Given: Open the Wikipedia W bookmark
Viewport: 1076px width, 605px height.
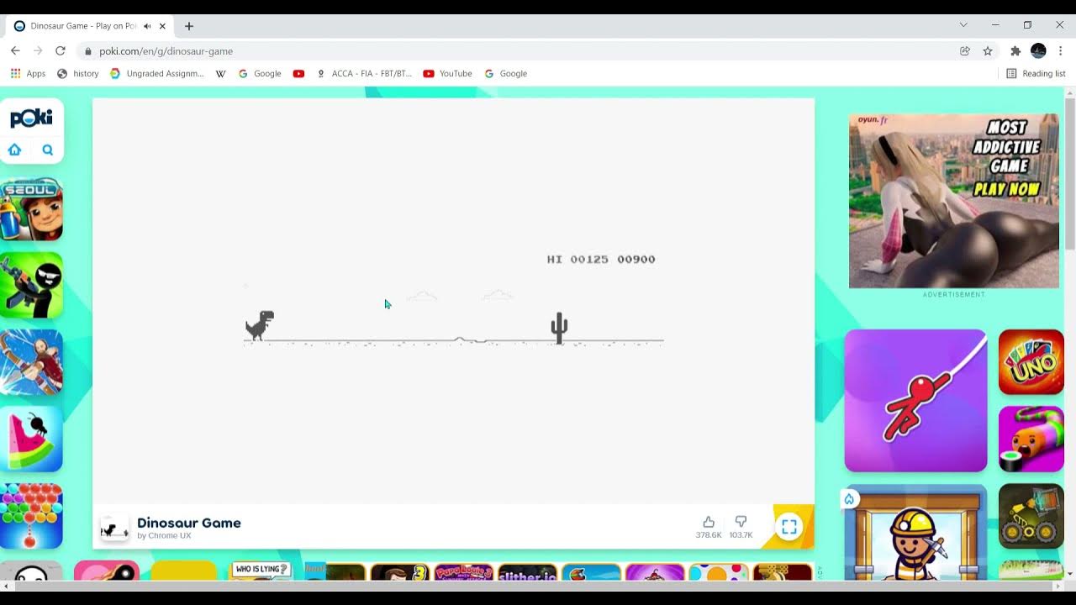Looking at the screenshot, I should (x=220, y=74).
